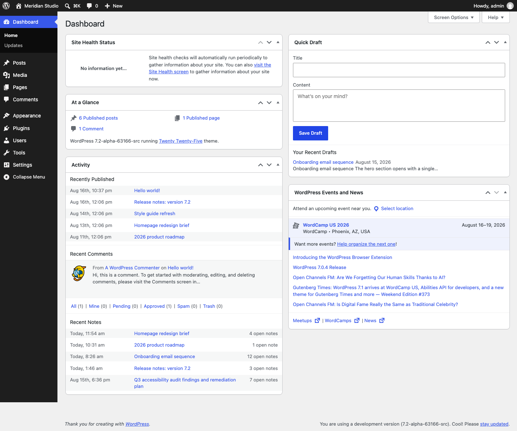Open the Help dropdown tab

496,17
